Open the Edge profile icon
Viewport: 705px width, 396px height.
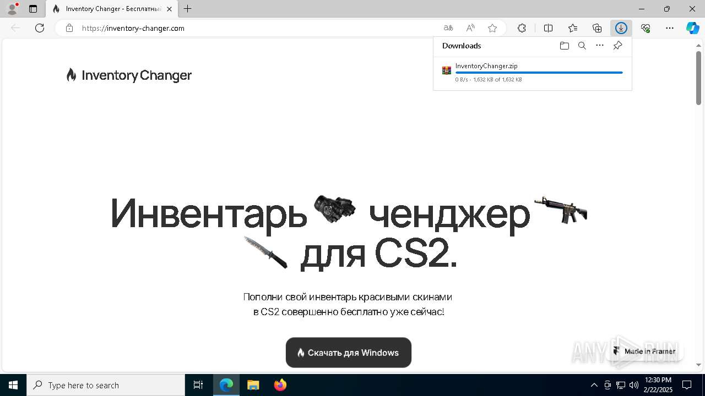pyautogui.click(x=12, y=9)
